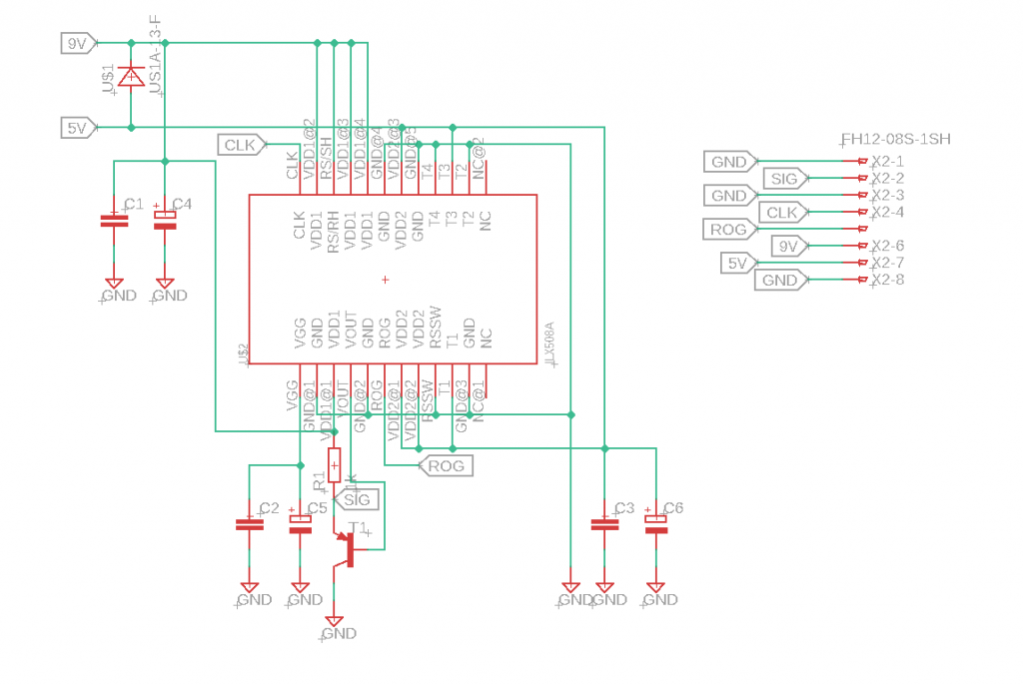Click connector pin text X2-2
Image resolution: width=1023 pixels, height=684 pixels.
click(888, 178)
